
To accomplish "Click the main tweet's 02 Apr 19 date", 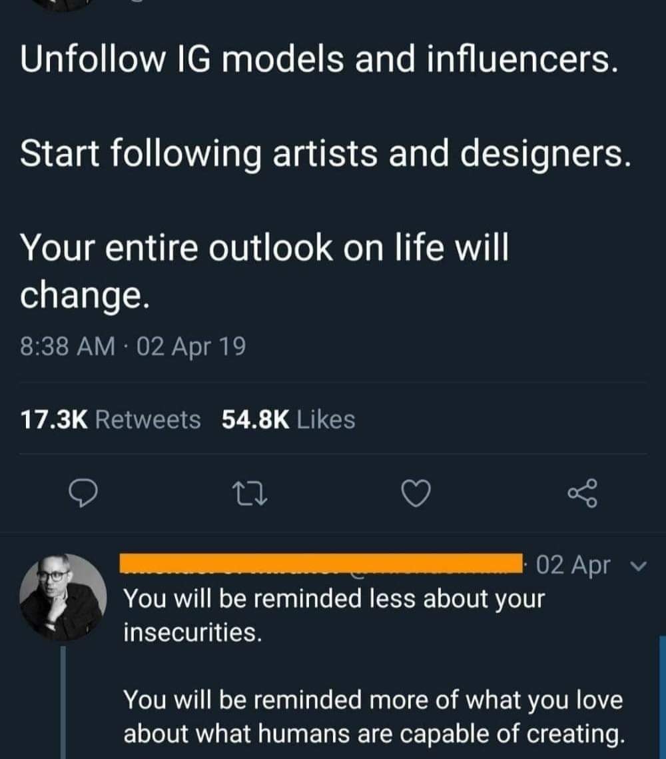I will tap(190, 347).
